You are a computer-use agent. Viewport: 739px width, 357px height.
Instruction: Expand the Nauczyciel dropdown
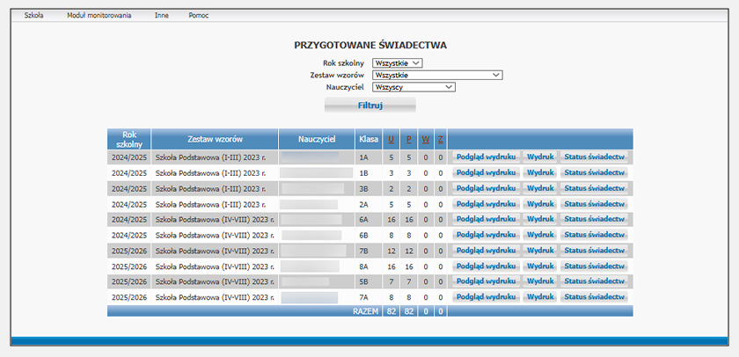(x=413, y=88)
